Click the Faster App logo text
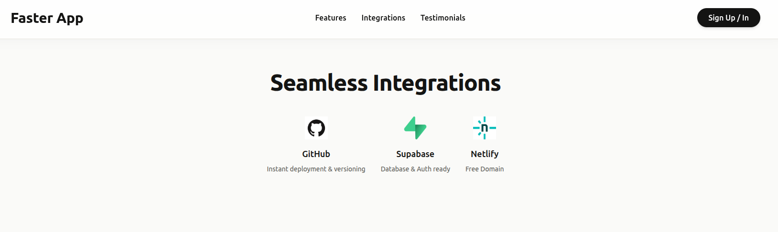Screen dimensions: 778x232 coord(47,18)
